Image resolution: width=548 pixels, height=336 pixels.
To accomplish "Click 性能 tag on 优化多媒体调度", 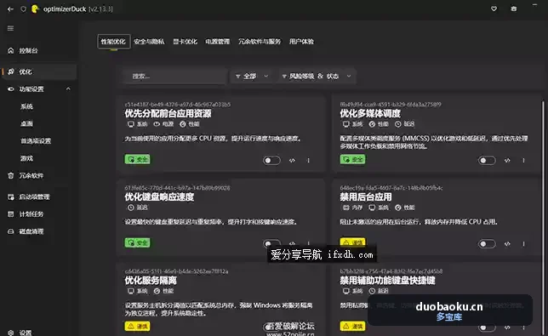I will pos(379,124).
